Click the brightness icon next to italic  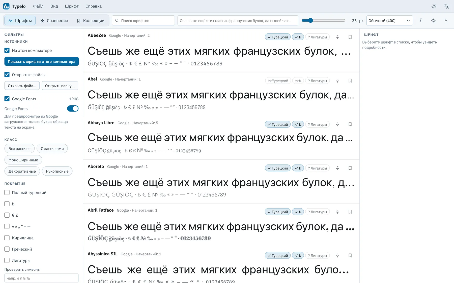click(433, 21)
